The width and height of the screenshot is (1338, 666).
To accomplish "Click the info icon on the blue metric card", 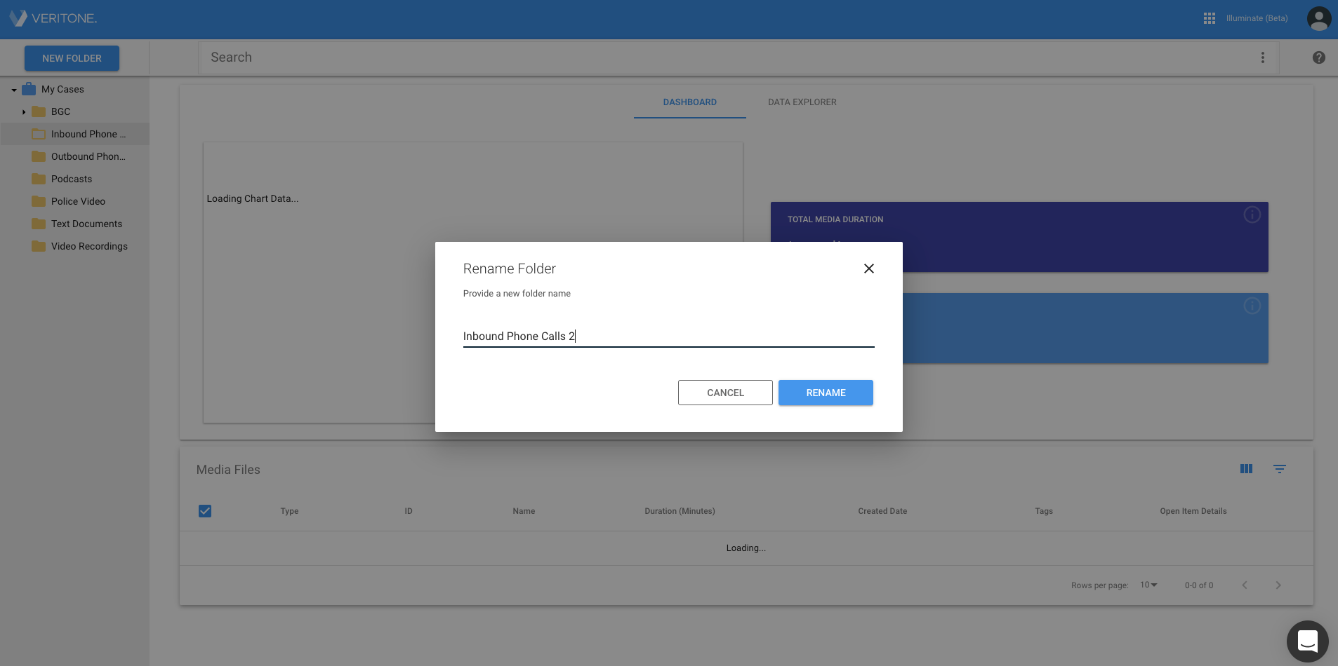I will point(1253,306).
